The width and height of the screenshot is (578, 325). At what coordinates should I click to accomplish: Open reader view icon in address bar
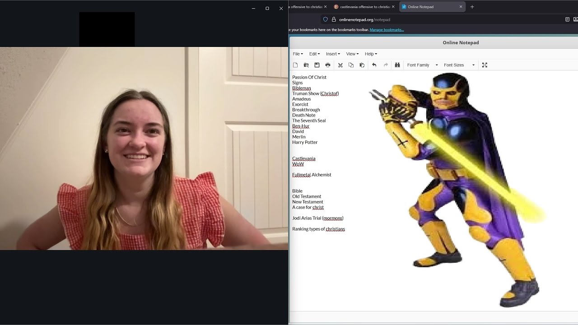pos(567,19)
